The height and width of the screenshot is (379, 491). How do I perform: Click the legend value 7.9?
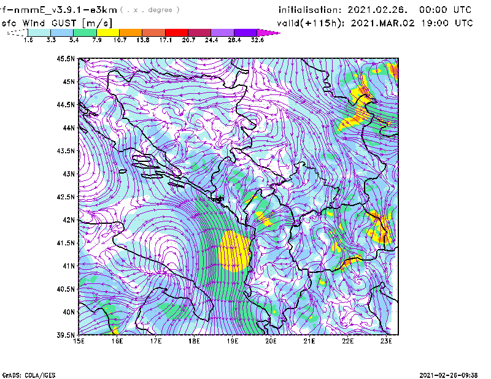pos(97,40)
